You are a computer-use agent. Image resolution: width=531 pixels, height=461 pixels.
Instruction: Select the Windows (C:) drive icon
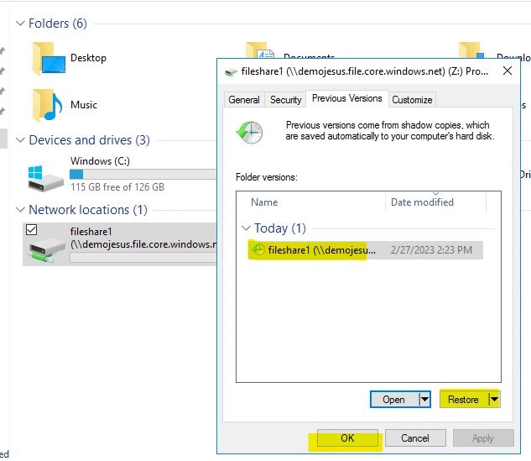[x=45, y=179]
